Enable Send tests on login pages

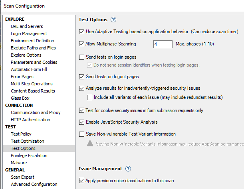pyautogui.click(x=82, y=57)
